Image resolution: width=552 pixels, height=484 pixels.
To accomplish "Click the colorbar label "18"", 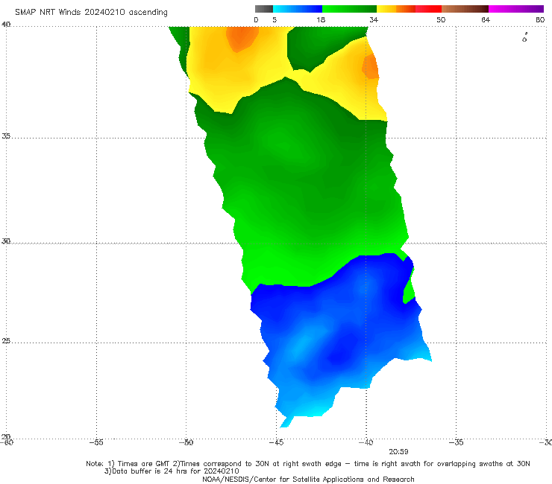I will click(x=321, y=19).
